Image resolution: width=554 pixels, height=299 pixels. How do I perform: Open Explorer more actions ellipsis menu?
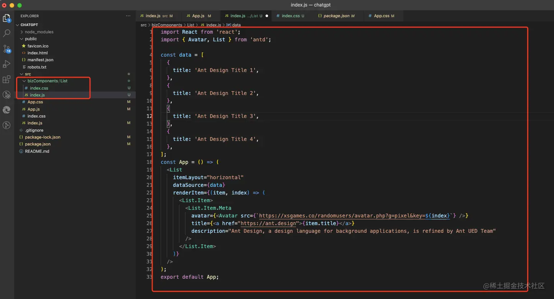[x=128, y=16]
